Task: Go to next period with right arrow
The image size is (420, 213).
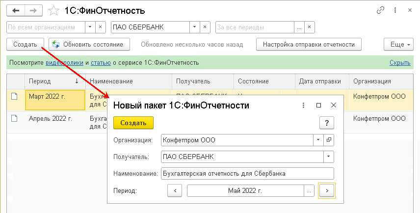Action: pyautogui.click(x=326, y=190)
